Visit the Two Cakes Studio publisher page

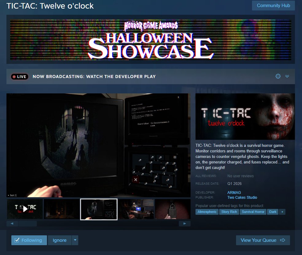pos(242,198)
